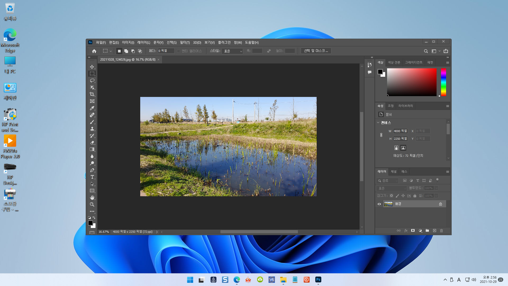Select the Brush tool
The height and width of the screenshot is (286, 508).
point(92,122)
